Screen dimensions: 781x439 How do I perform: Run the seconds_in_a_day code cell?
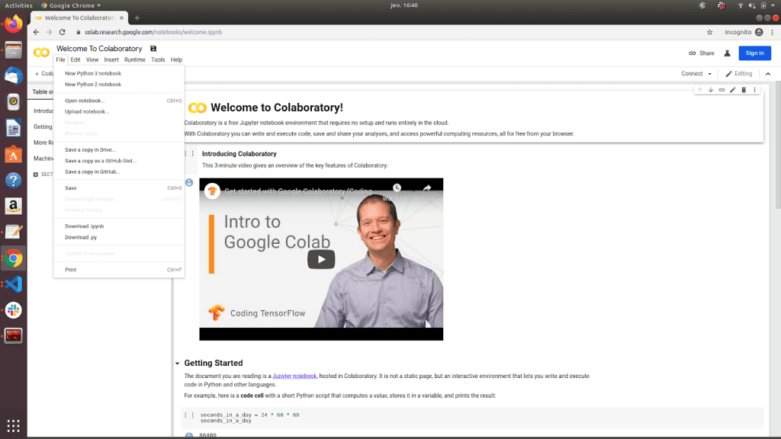click(189, 415)
